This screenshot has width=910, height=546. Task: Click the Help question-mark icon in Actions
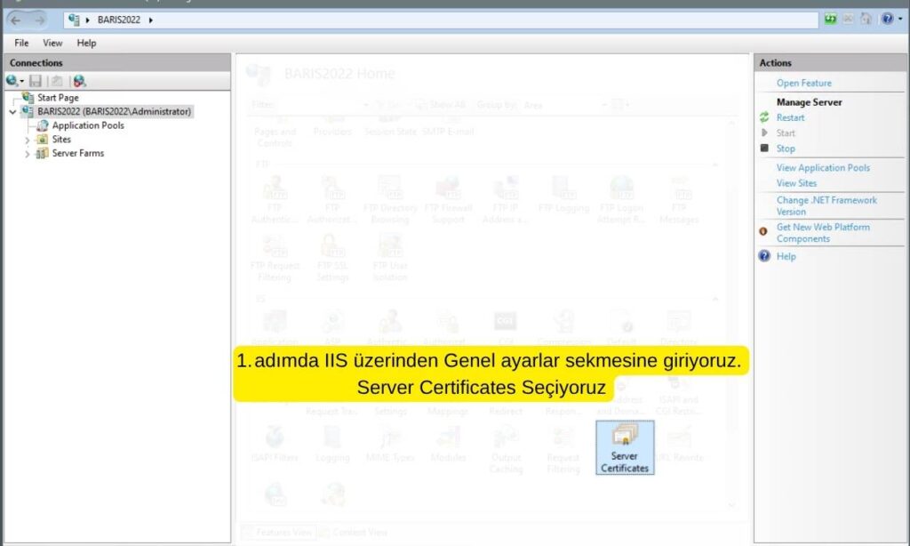(x=764, y=255)
